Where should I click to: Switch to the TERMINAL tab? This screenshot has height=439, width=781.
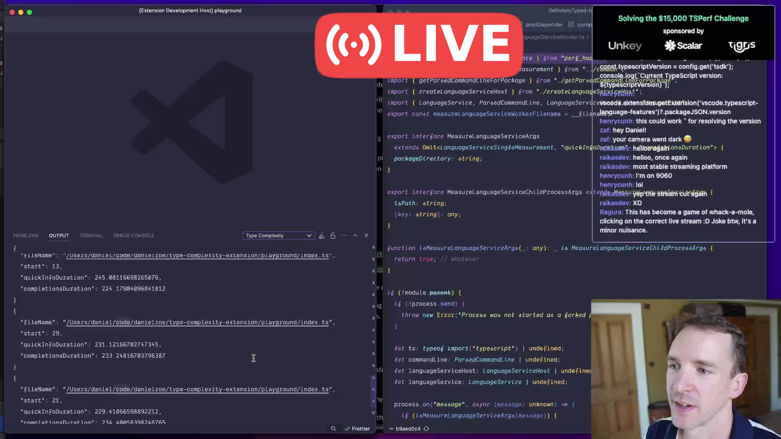pos(91,236)
